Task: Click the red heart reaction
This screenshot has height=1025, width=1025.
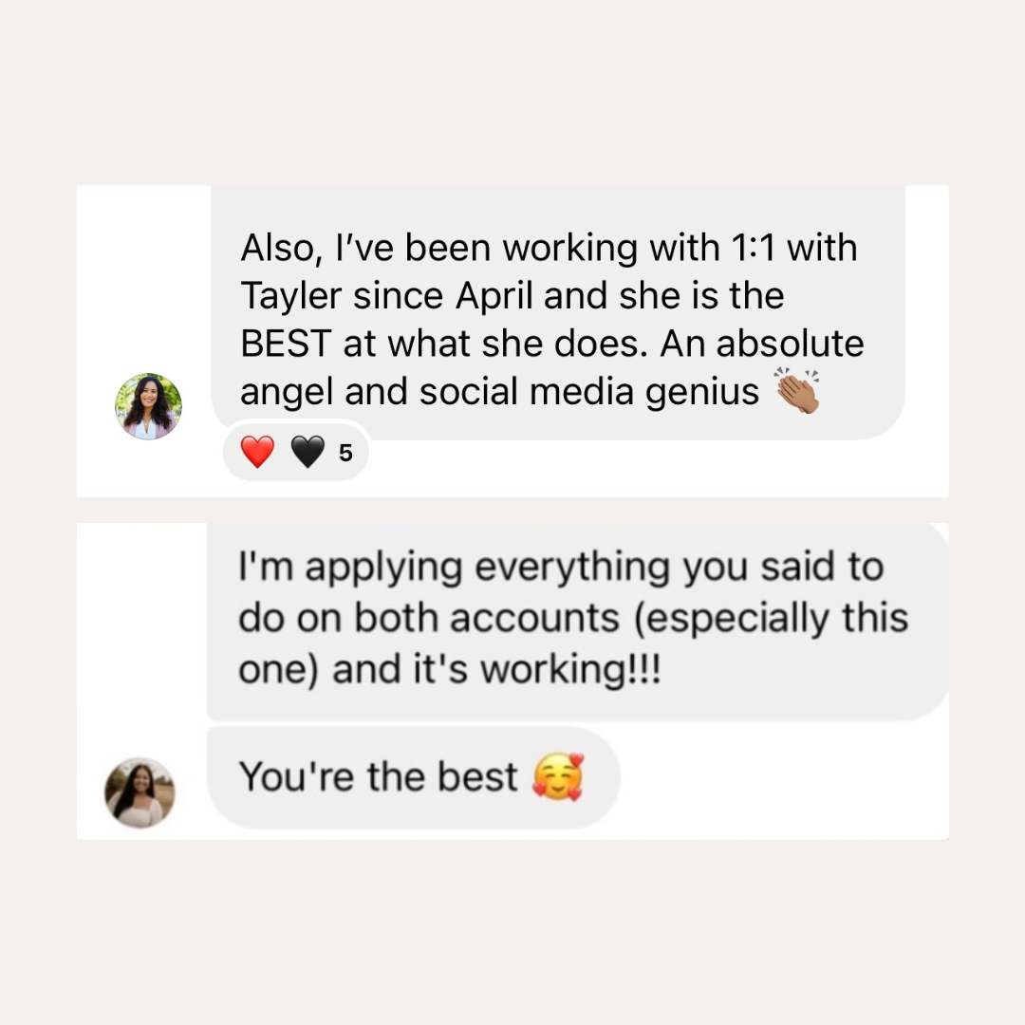Action: pos(257,452)
